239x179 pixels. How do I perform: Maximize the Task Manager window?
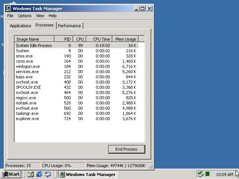pos(142,9)
